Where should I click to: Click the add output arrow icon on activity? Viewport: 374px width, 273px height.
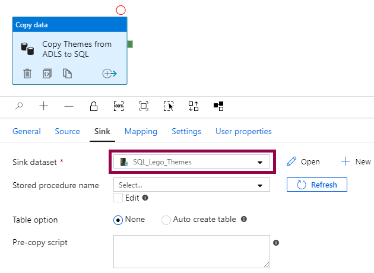click(109, 74)
